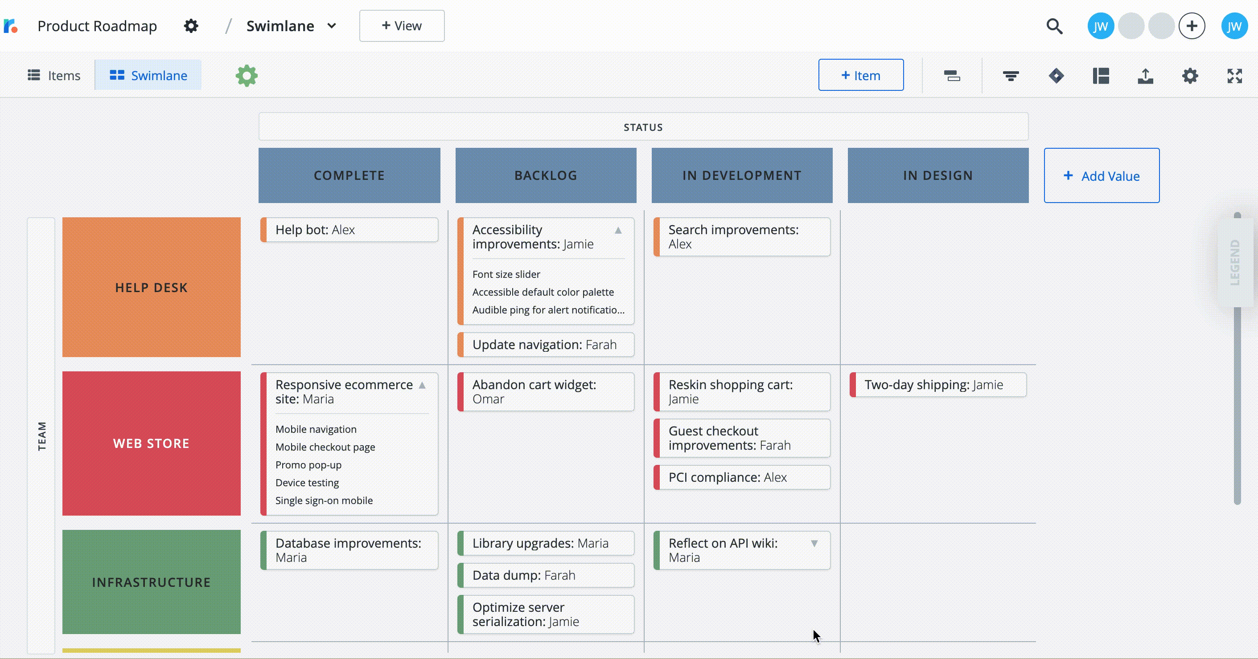Expand Reflect on API wiki card

coord(814,543)
